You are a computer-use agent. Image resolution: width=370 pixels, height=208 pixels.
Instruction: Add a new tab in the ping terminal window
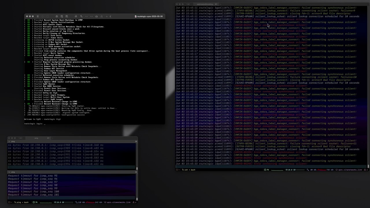click(53, 138)
